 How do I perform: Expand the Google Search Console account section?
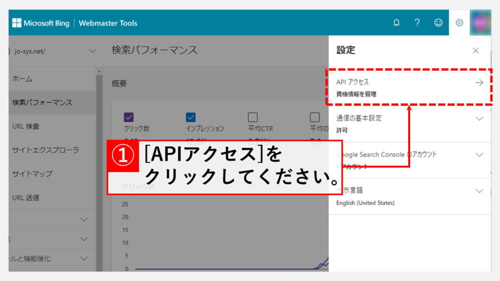click(x=479, y=155)
